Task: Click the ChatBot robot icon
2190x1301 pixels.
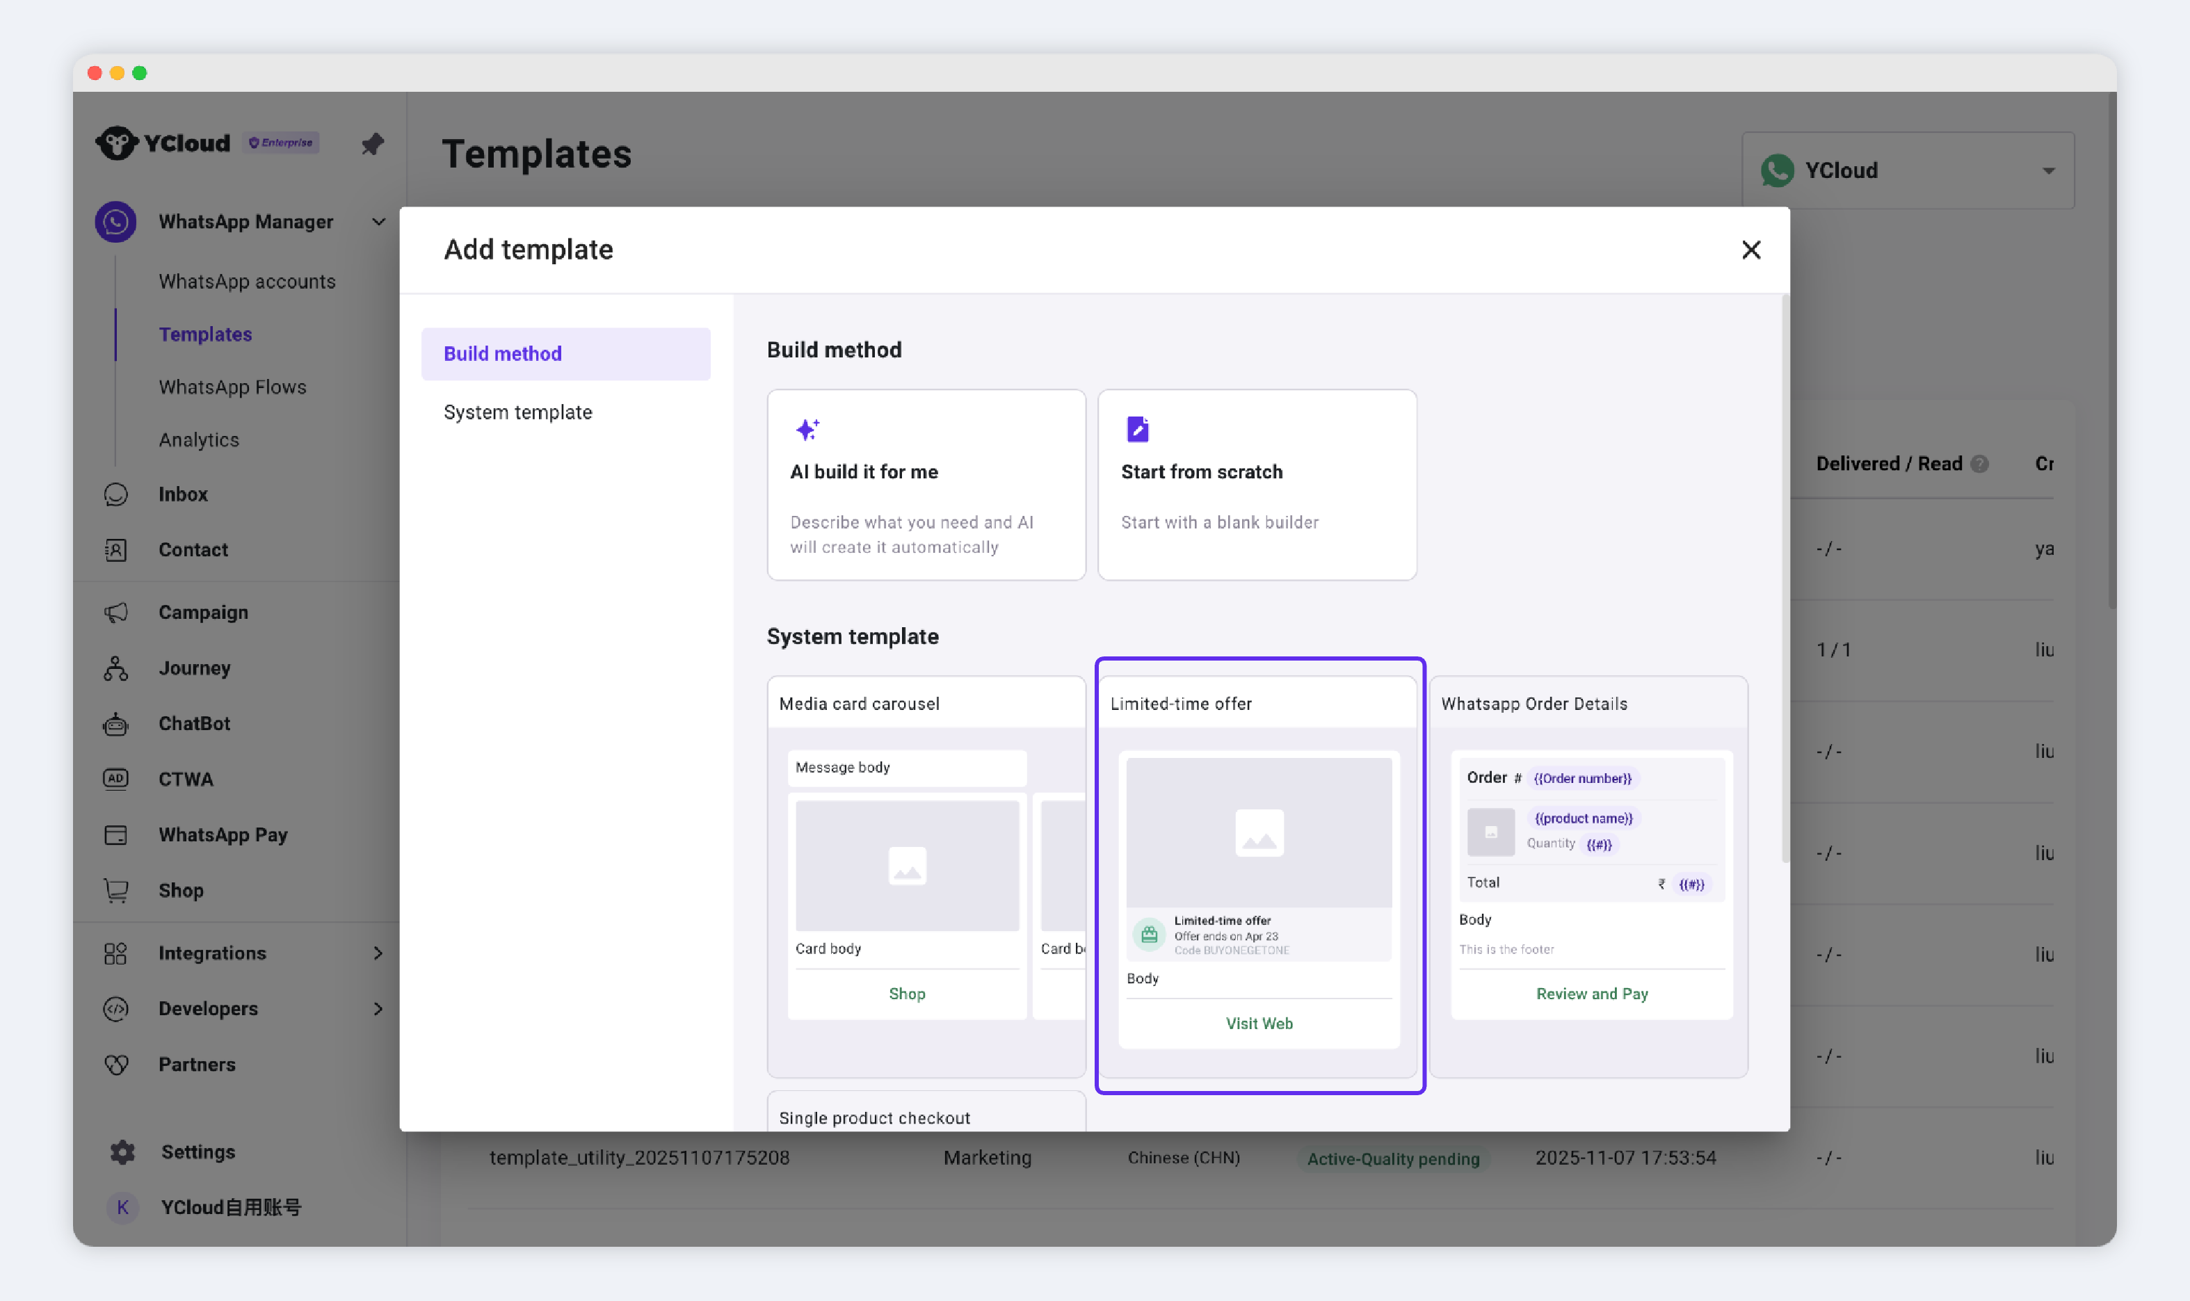Action: (115, 724)
